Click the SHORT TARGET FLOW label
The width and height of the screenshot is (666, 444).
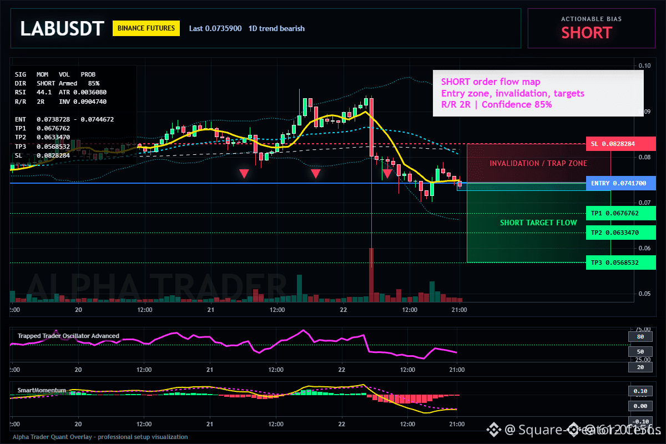click(538, 223)
